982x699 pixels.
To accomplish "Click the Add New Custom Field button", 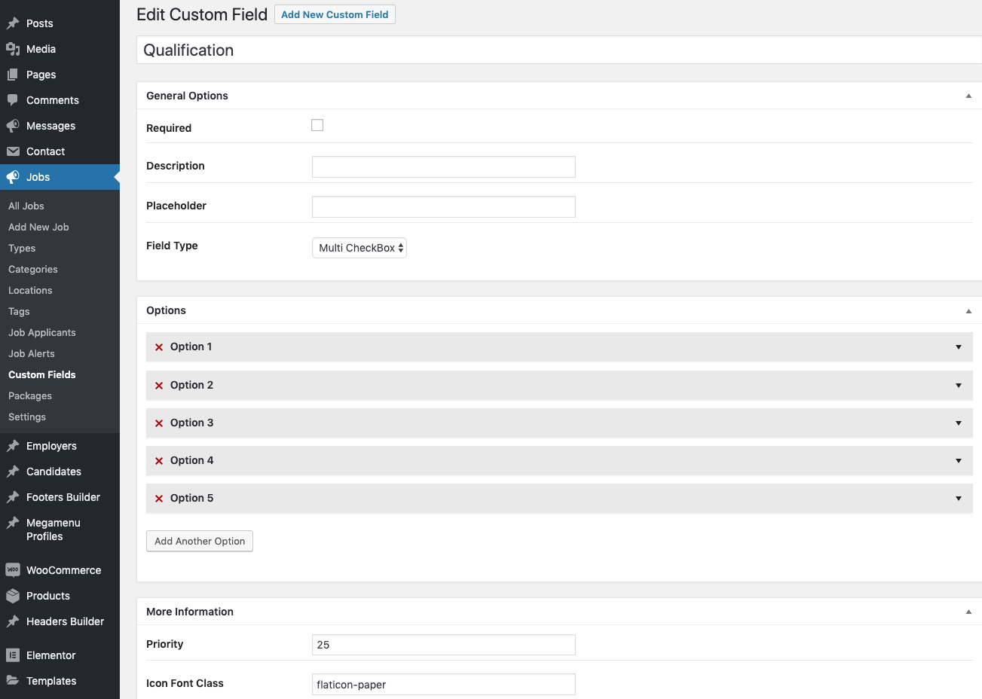I will click(x=335, y=14).
